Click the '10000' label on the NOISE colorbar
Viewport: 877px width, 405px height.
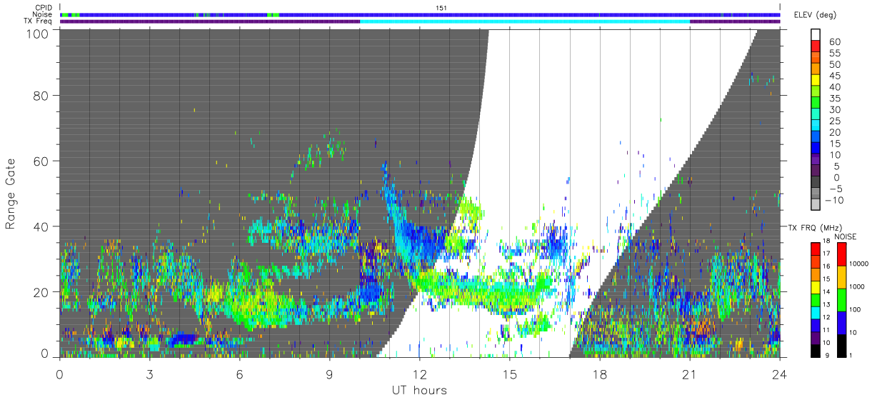click(858, 264)
